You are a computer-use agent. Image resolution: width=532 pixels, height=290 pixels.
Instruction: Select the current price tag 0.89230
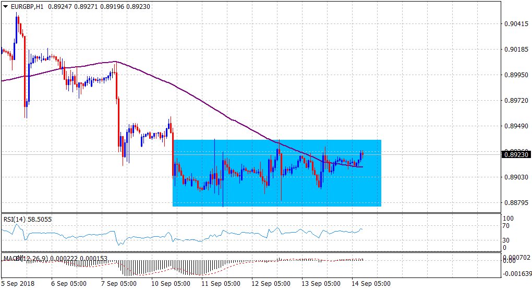(x=515, y=154)
